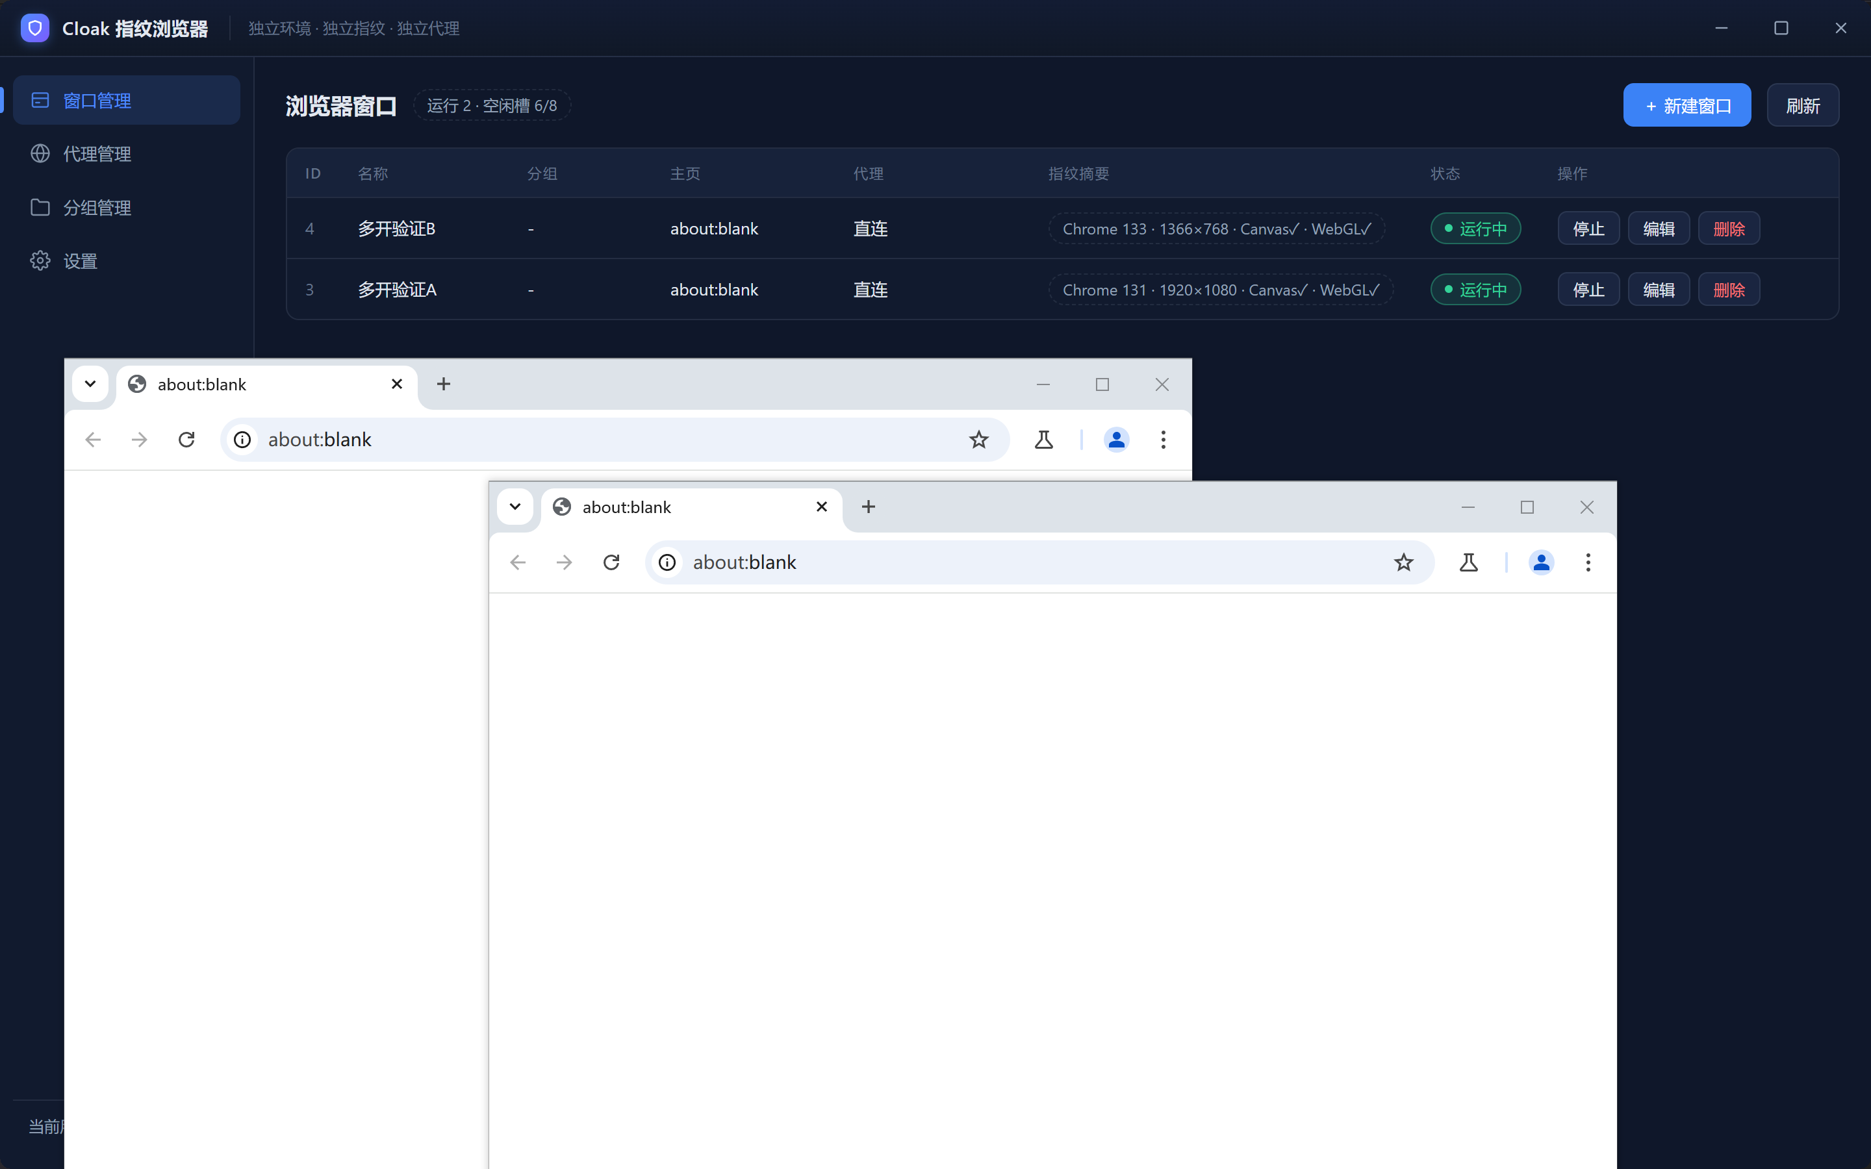Click address bar in back Chrome window

tap(615, 440)
